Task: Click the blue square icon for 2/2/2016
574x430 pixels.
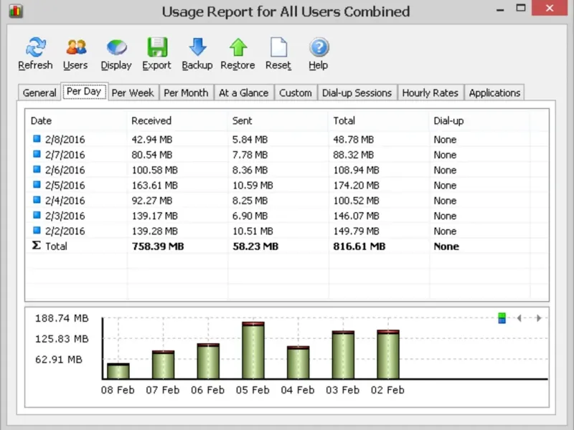Action: coord(37,230)
